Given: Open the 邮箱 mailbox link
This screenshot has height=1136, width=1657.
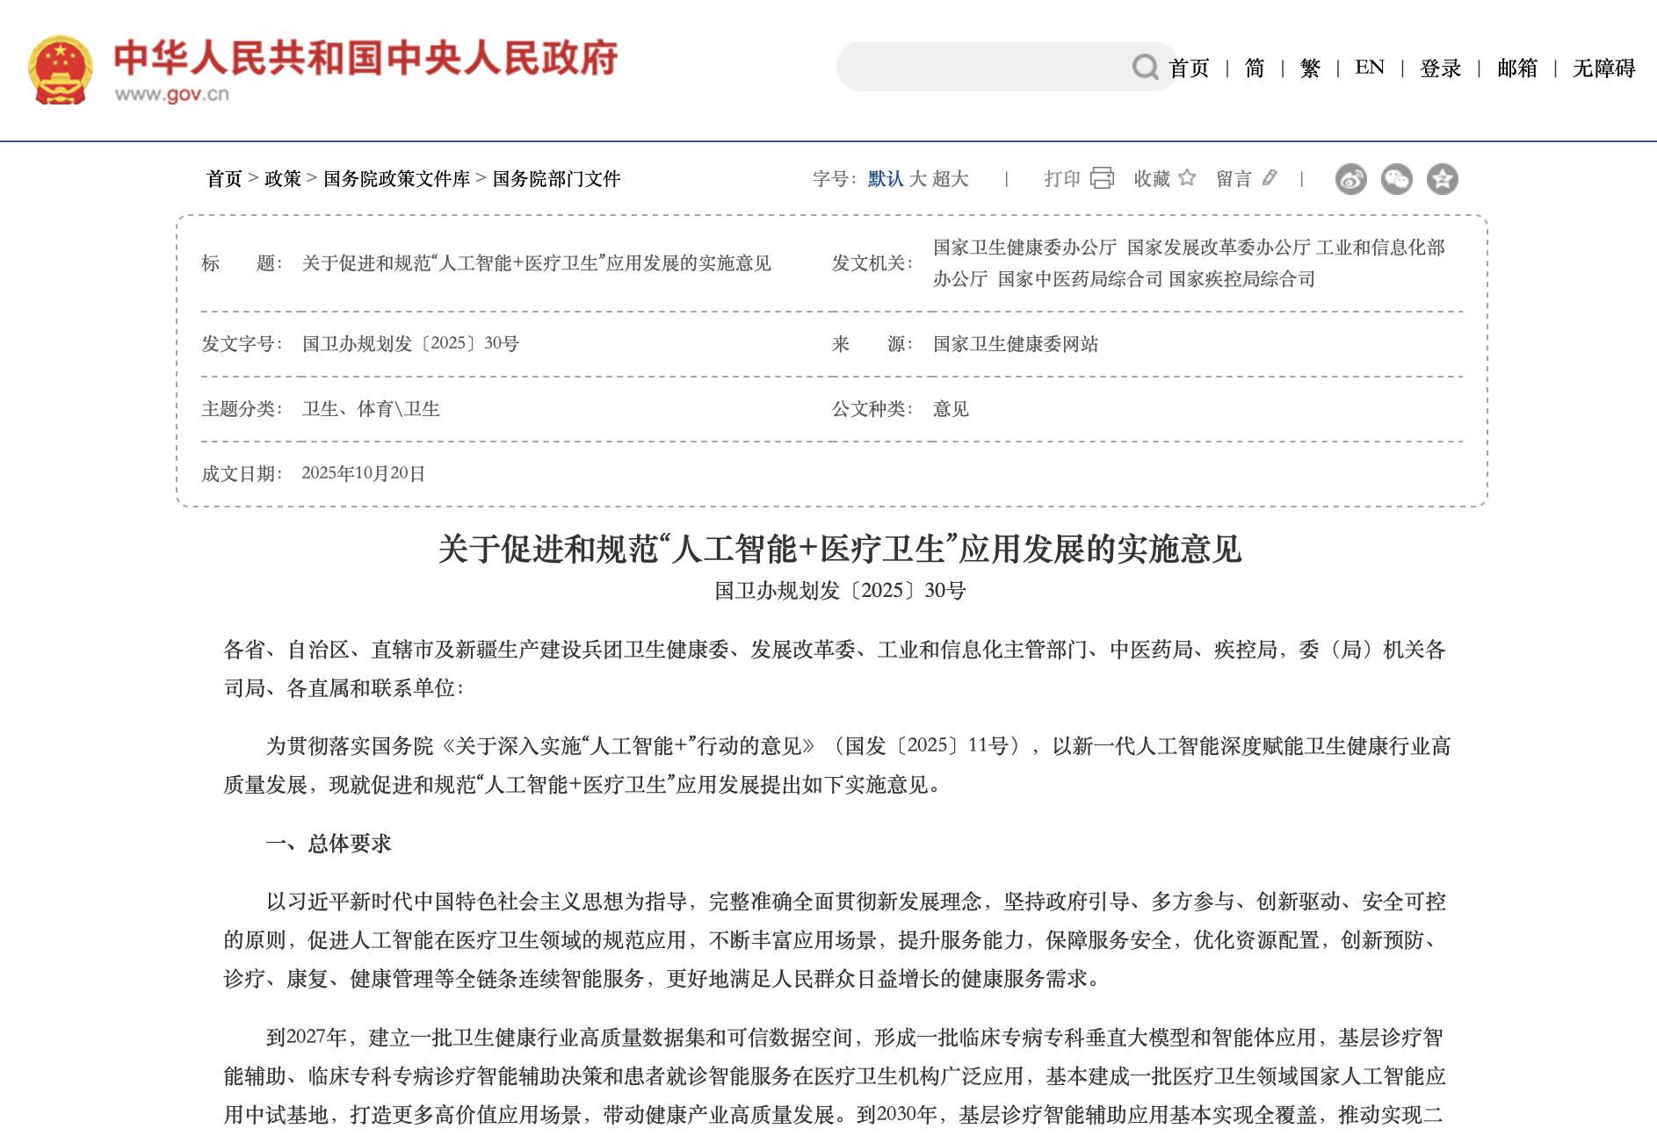Looking at the screenshot, I should 1517,68.
